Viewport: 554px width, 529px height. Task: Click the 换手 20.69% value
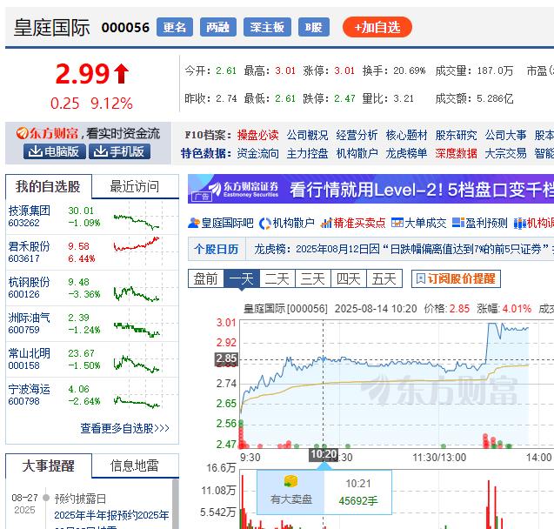(x=409, y=70)
